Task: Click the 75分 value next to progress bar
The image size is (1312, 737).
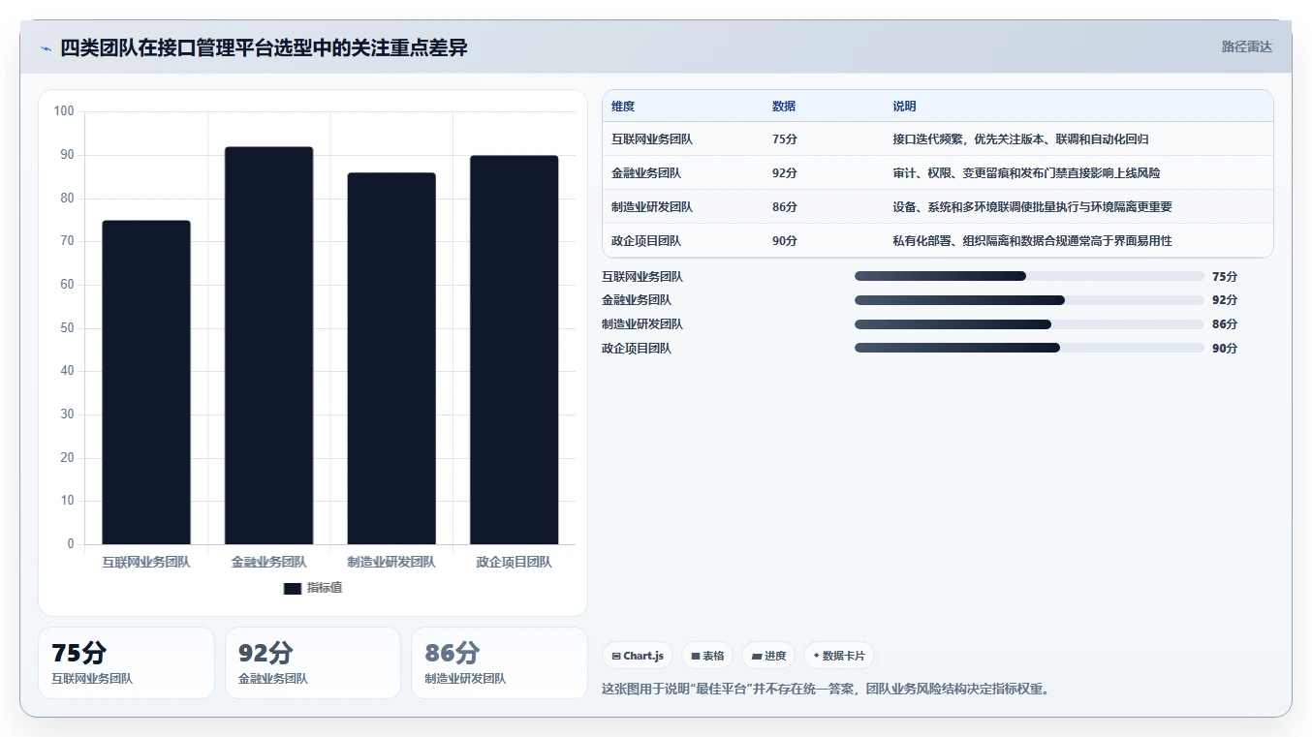Action: pos(1225,276)
